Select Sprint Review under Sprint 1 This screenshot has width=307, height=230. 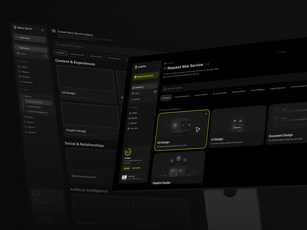[34, 107]
